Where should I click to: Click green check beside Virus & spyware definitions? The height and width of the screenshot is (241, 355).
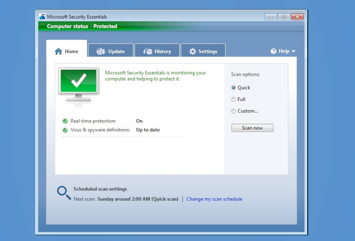pos(65,130)
